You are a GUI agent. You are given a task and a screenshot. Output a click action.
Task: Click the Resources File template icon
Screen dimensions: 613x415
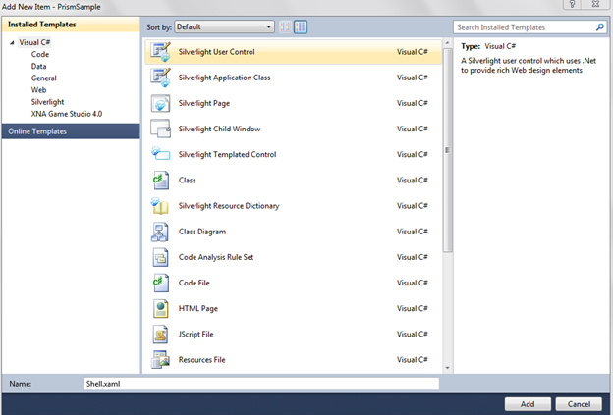[161, 360]
